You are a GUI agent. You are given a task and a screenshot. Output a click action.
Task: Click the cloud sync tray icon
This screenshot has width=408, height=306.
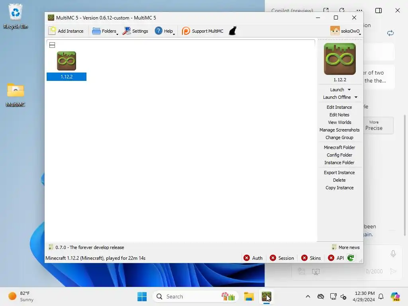click(x=321, y=296)
